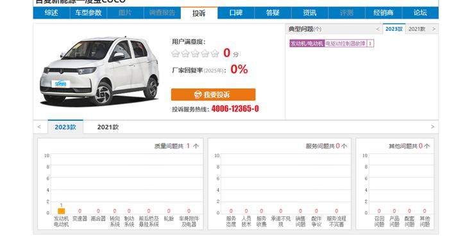Go to the 资讯 tab

click(310, 13)
